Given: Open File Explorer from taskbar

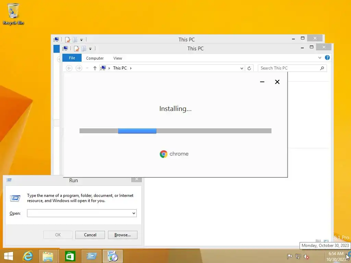Looking at the screenshot, I should 48,256.
